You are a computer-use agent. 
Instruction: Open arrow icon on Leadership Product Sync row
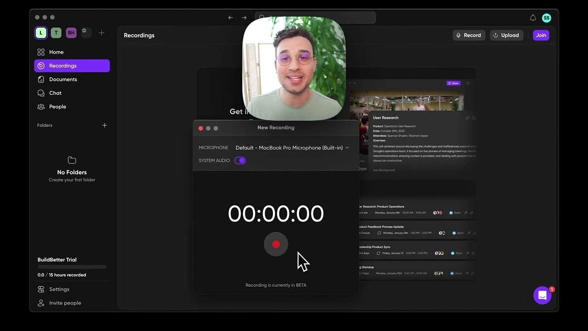click(x=467, y=253)
